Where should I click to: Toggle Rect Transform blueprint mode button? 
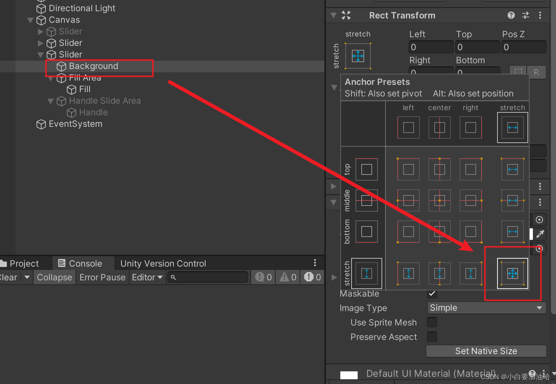[x=518, y=72]
